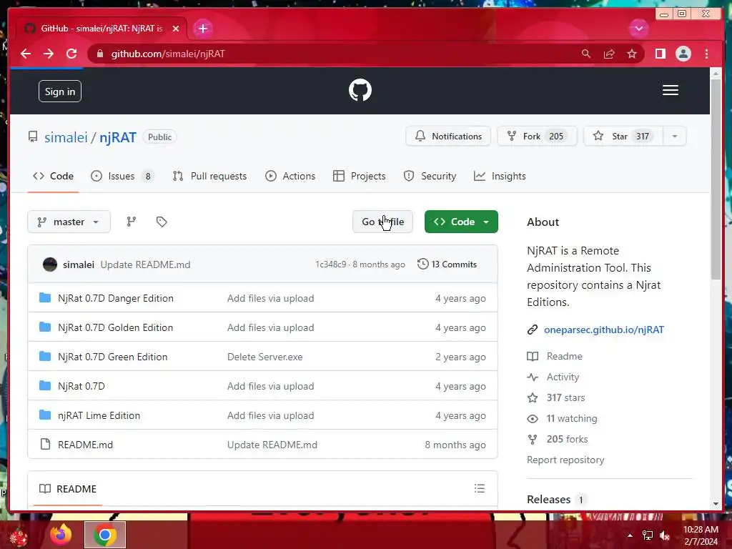Image resolution: width=732 pixels, height=549 pixels.
Task: Switch to the Code tab
Action: pos(53,176)
